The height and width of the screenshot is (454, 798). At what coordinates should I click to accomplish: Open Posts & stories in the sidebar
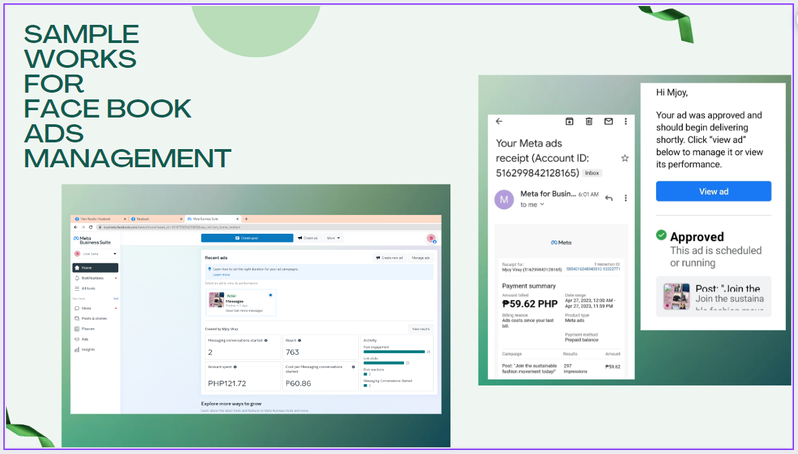pos(95,318)
